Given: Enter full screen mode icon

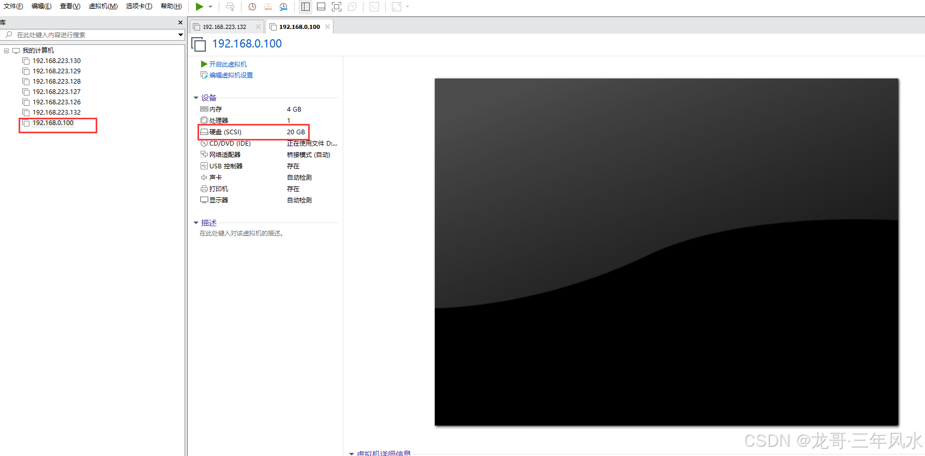Looking at the screenshot, I should click(x=337, y=7).
